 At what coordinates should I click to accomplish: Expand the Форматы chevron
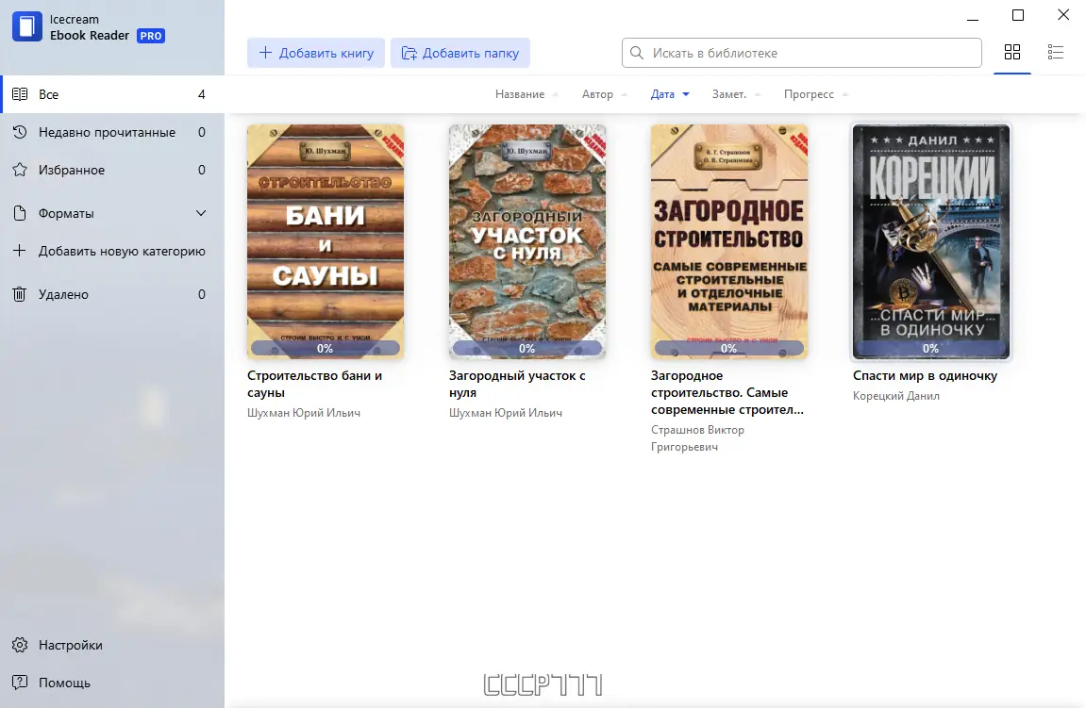201,213
